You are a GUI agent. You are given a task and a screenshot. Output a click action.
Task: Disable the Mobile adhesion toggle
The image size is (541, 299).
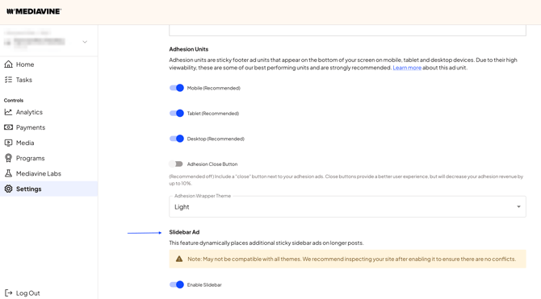(x=176, y=88)
